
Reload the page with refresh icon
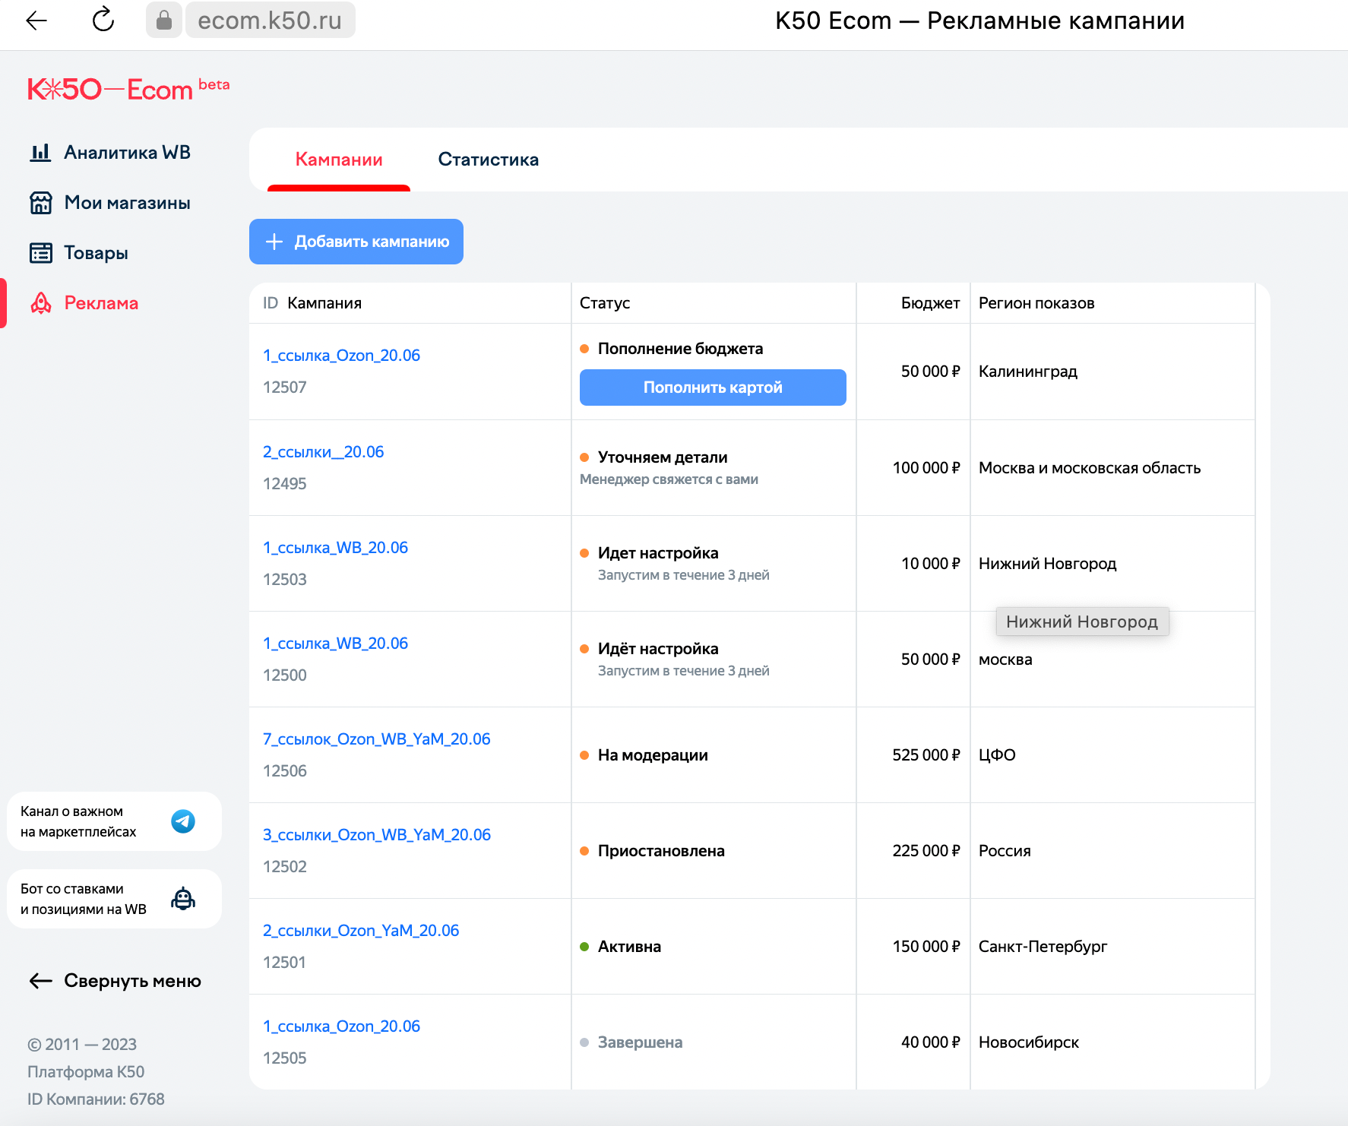103,20
